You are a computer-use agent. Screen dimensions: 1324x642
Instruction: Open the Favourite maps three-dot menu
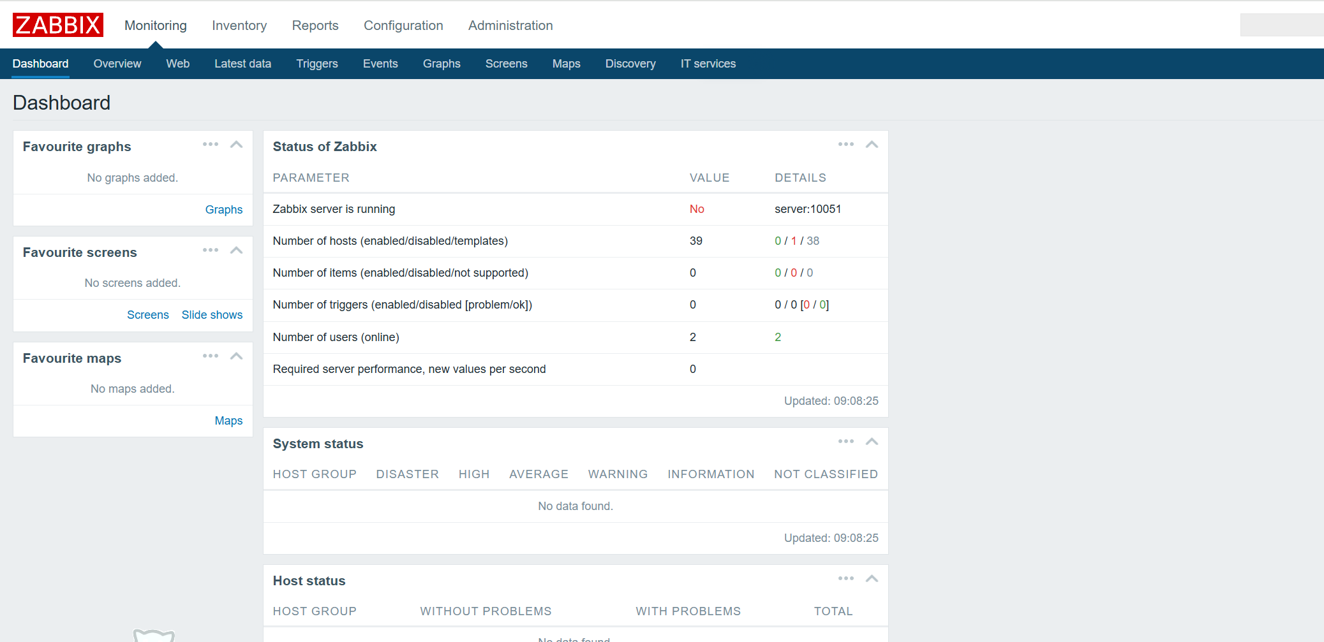click(x=211, y=356)
